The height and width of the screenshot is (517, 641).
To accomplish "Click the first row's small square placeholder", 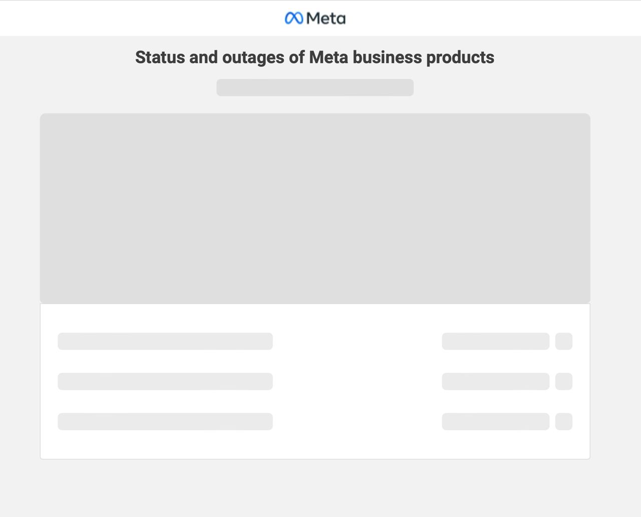I will click(563, 341).
